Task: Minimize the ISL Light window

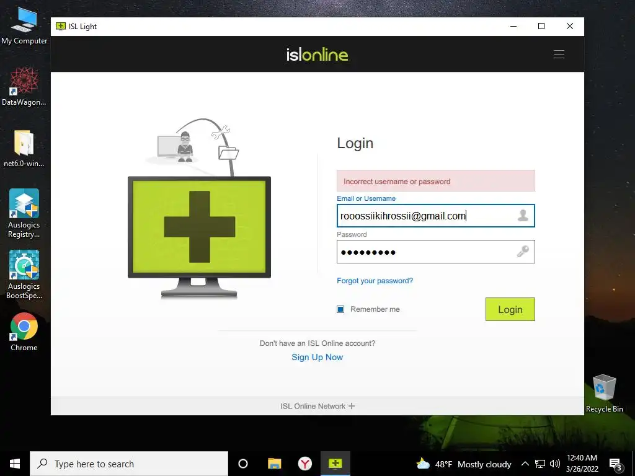Action: 513,26
